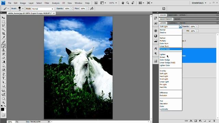The image size is (219, 123).
Task: Open the Paragraph panel icon
Action: coord(156,54)
